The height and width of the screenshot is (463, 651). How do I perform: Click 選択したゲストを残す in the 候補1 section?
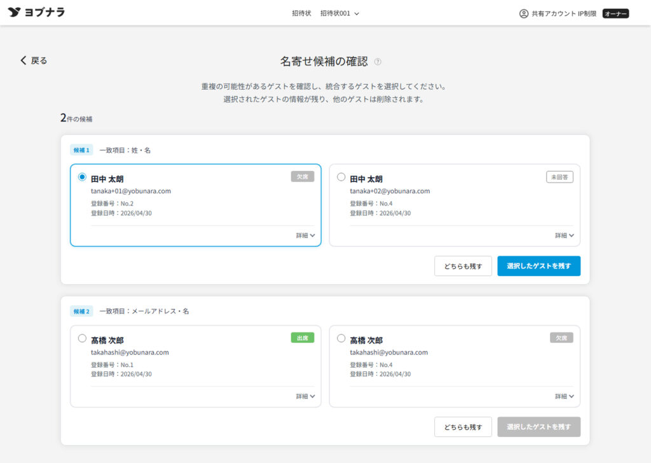[x=538, y=266]
